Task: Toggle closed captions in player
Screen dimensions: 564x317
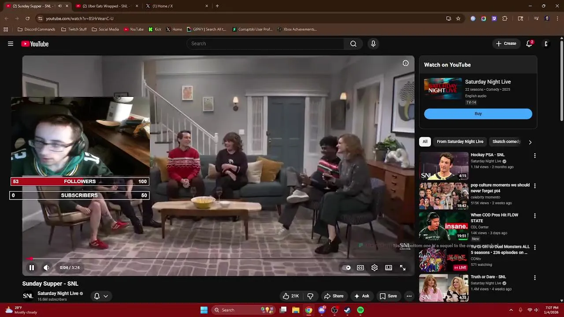Action: (x=360, y=268)
